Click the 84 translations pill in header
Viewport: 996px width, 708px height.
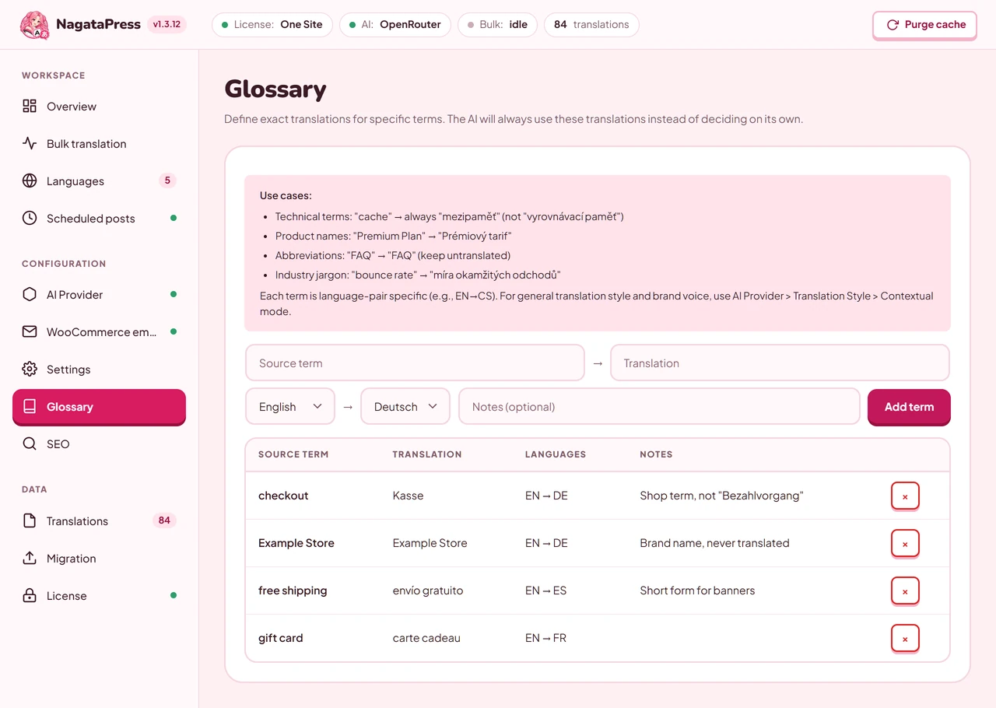tap(591, 25)
